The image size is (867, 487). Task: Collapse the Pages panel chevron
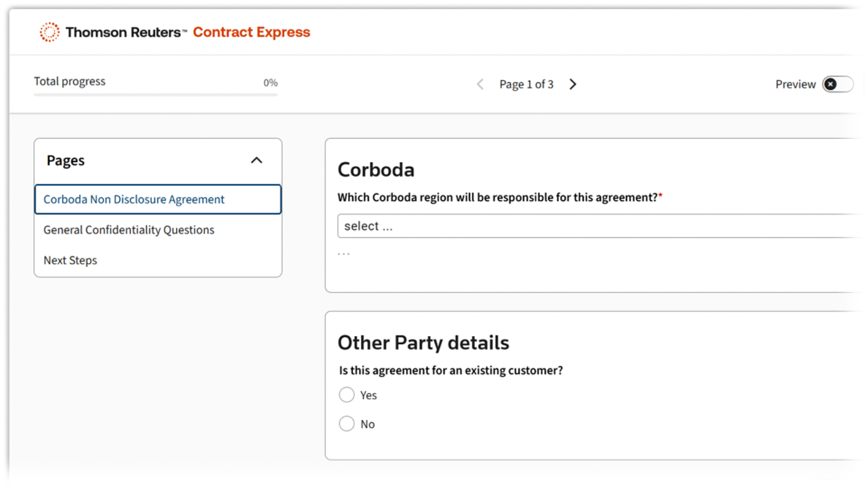tap(256, 160)
